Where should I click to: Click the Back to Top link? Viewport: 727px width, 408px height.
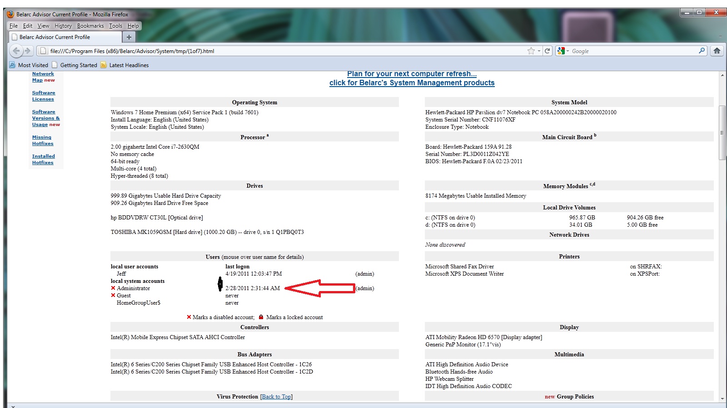tap(277, 396)
